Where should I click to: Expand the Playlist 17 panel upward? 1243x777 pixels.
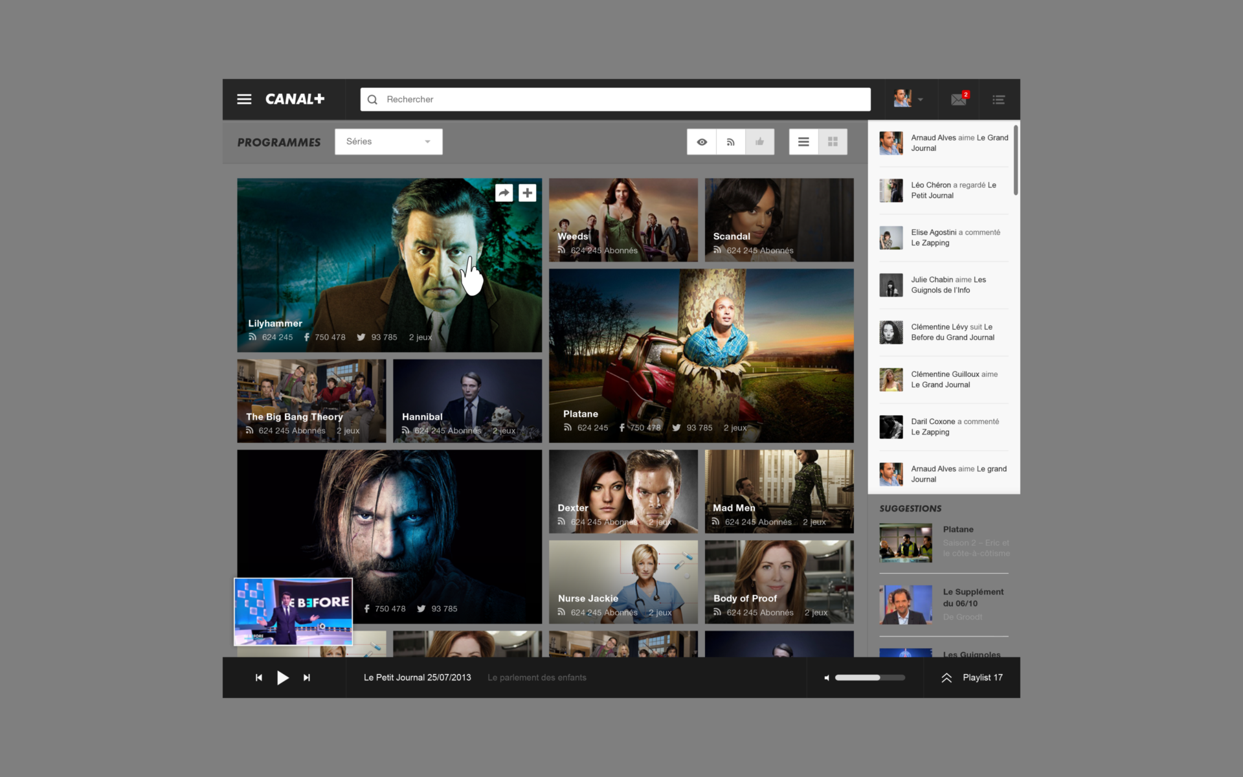click(x=946, y=677)
